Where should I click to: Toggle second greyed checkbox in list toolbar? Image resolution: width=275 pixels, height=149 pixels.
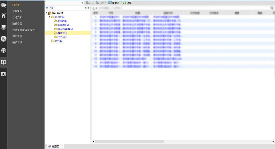(112, 8)
